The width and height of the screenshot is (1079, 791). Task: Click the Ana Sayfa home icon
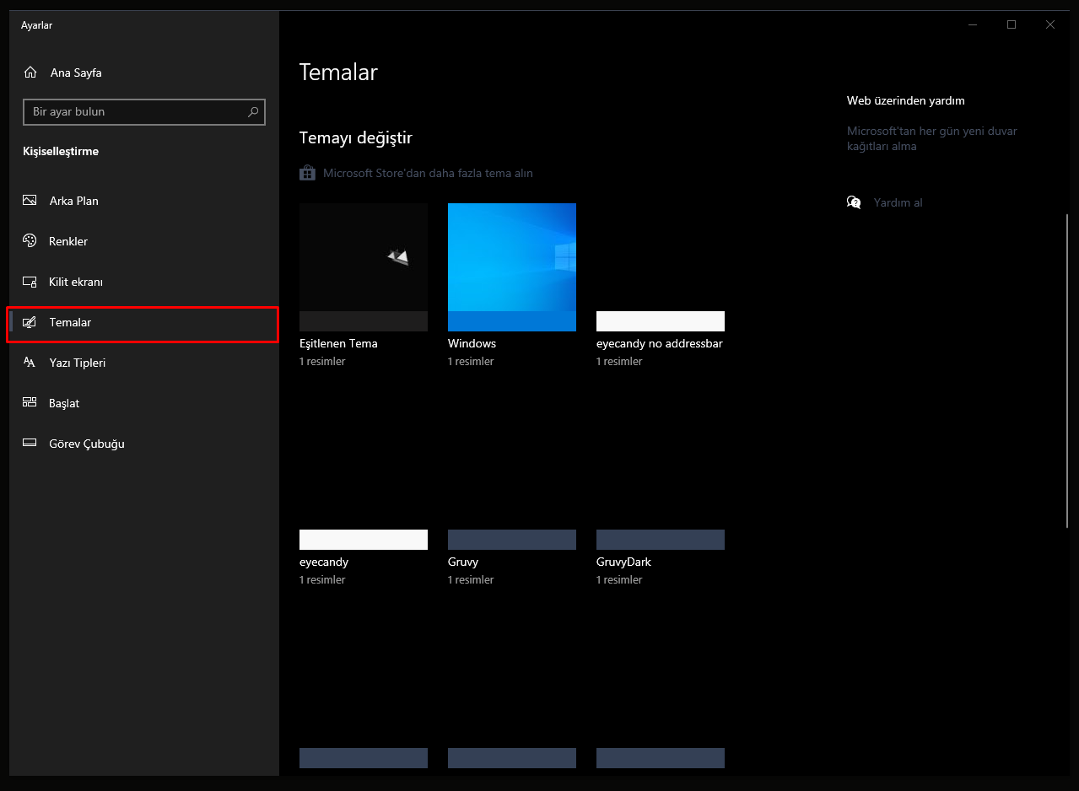tap(30, 73)
